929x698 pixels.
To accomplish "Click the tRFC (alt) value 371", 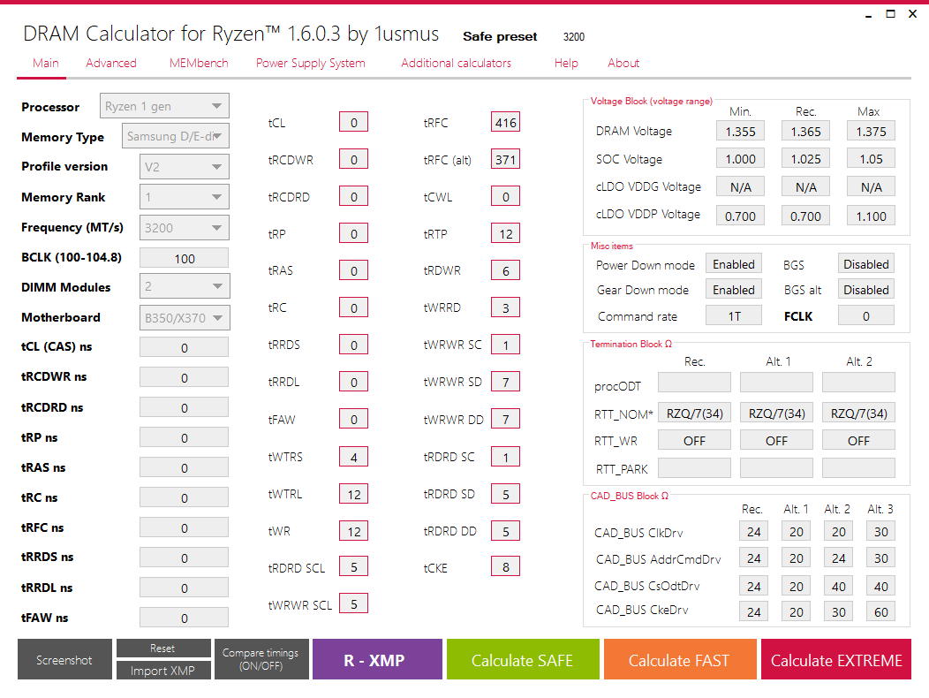I will tap(505, 159).
